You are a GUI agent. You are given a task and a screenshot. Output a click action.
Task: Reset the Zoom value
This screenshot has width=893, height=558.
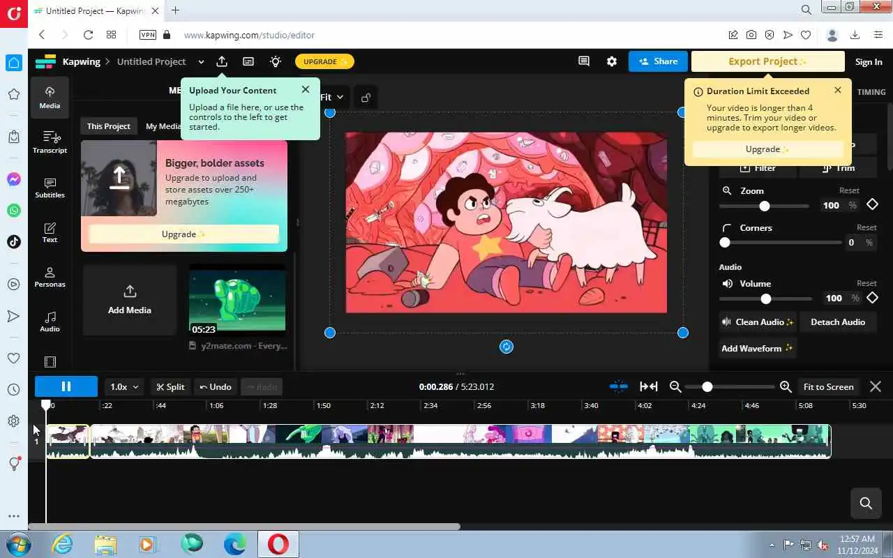pos(849,190)
